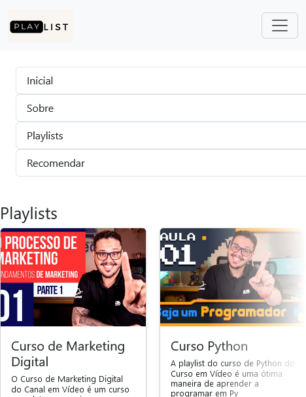Select the Curso Python description text
The width and height of the screenshot is (306, 397).
[233, 379]
